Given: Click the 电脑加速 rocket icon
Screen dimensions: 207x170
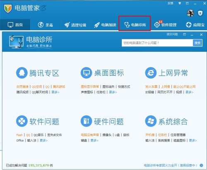Looking at the screenshot, I should [x=97, y=25].
